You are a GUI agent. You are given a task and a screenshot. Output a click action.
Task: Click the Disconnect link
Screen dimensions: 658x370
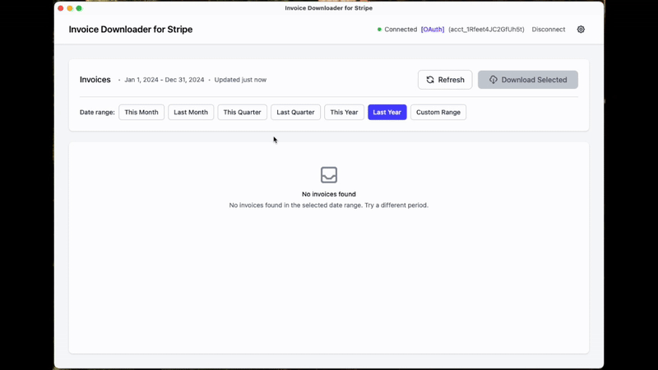(549, 30)
